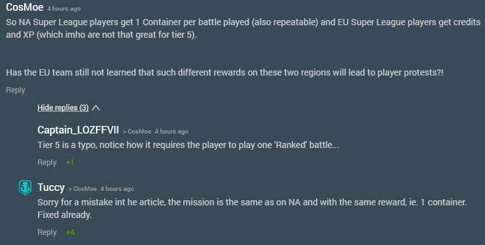The image size is (485, 245).
Task: Click the timestamp on CosMoe's comment
Action: point(64,9)
